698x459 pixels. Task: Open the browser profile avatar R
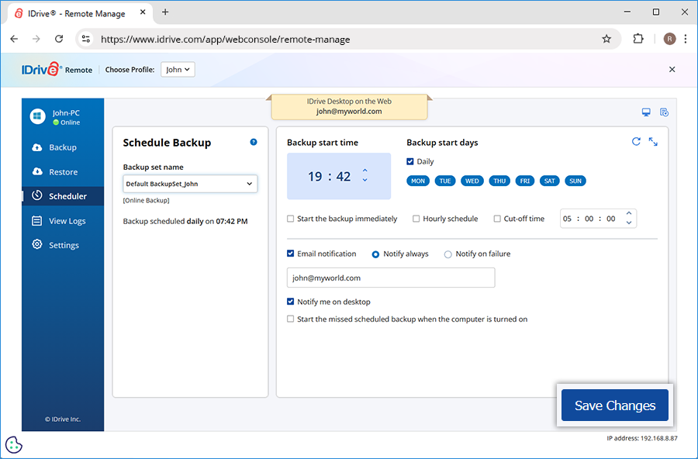[x=669, y=40]
